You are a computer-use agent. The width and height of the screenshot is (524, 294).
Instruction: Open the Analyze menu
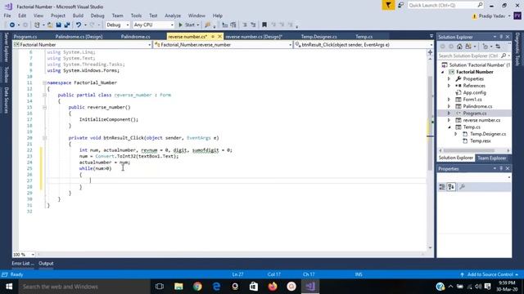[173, 16]
